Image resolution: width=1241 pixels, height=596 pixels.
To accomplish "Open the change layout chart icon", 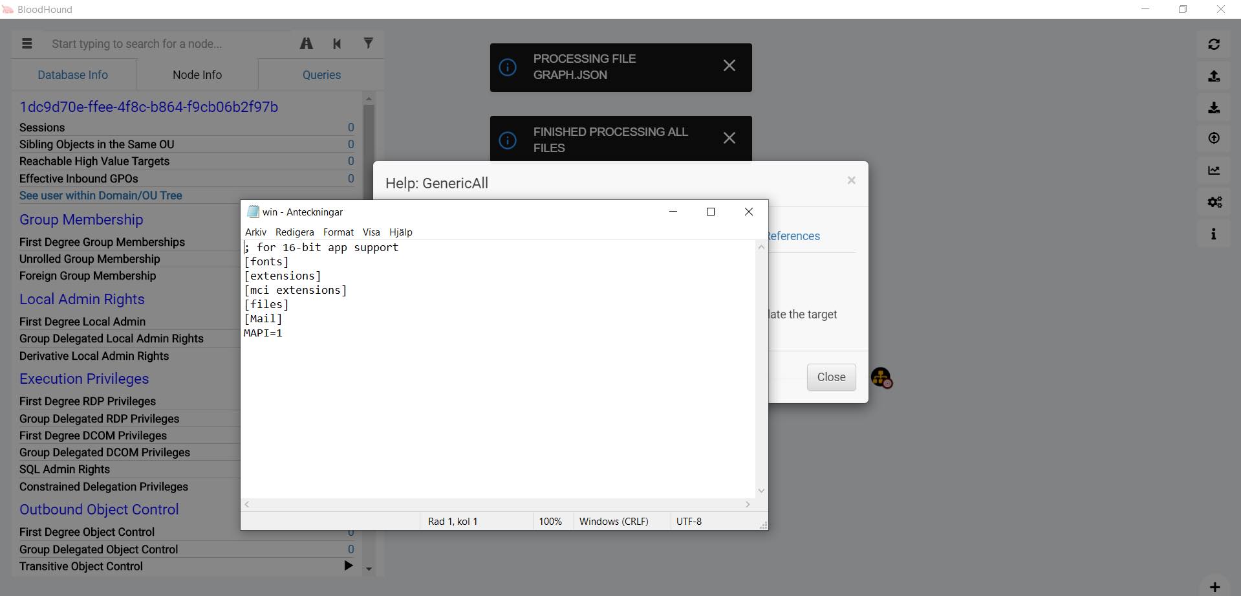I will [1214, 170].
